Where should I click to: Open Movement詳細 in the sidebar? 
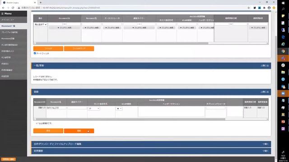point(14,39)
